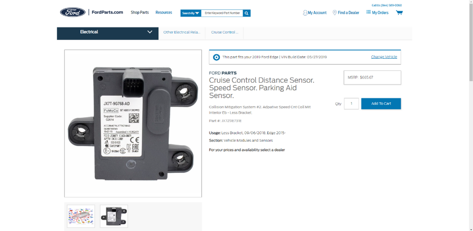Click the Change Vehicle link

[x=384, y=57]
